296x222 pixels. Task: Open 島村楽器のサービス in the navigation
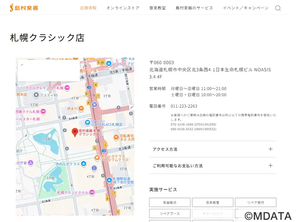[x=194, y=8]
